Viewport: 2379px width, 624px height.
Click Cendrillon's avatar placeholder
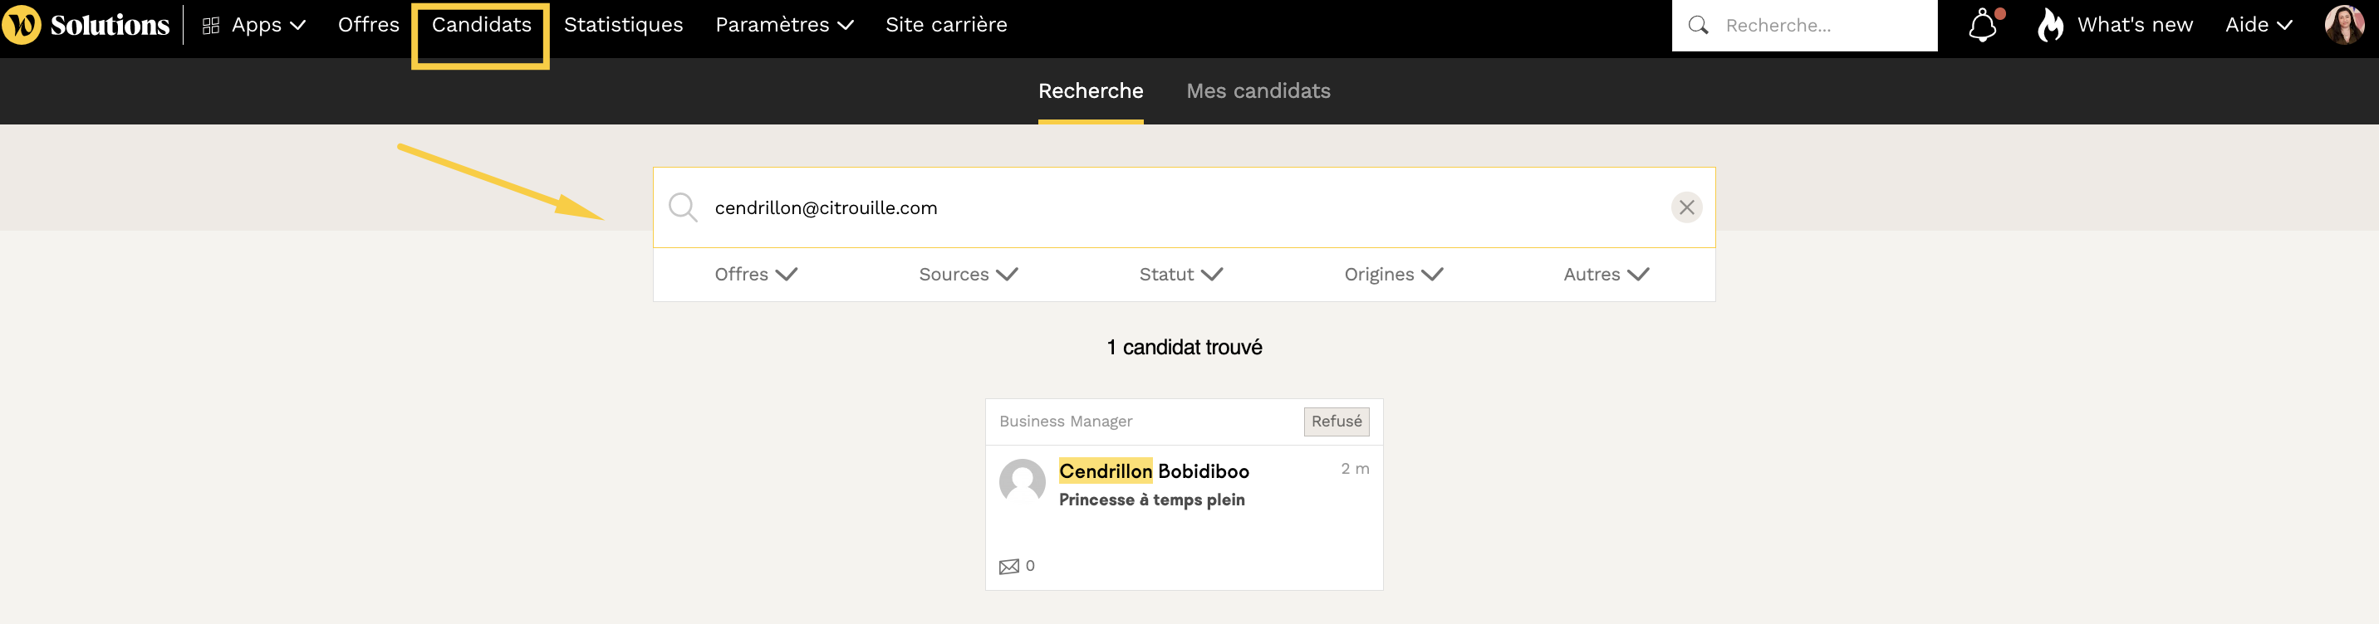pyautogui.click(x=1022, y=482)
